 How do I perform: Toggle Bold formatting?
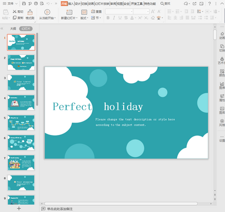(108, 18)
